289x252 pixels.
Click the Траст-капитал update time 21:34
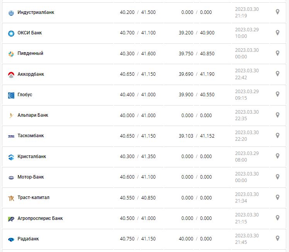click(241, 201)
